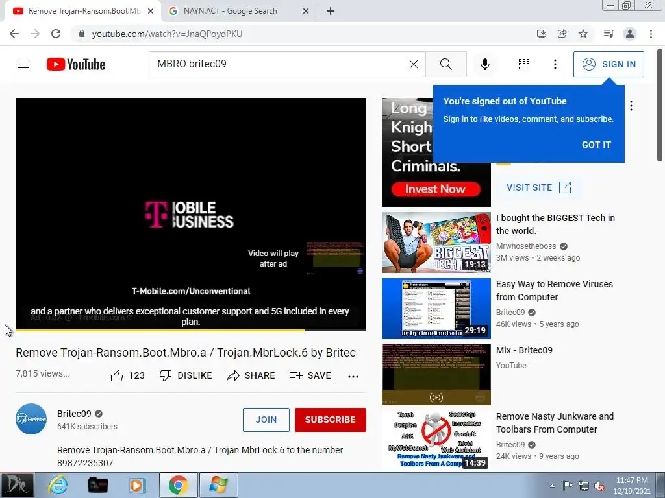This screenshot has width=665, height=498.
Task: Open 'I bought the BIGGEST Tech' title
Action: 555,224
